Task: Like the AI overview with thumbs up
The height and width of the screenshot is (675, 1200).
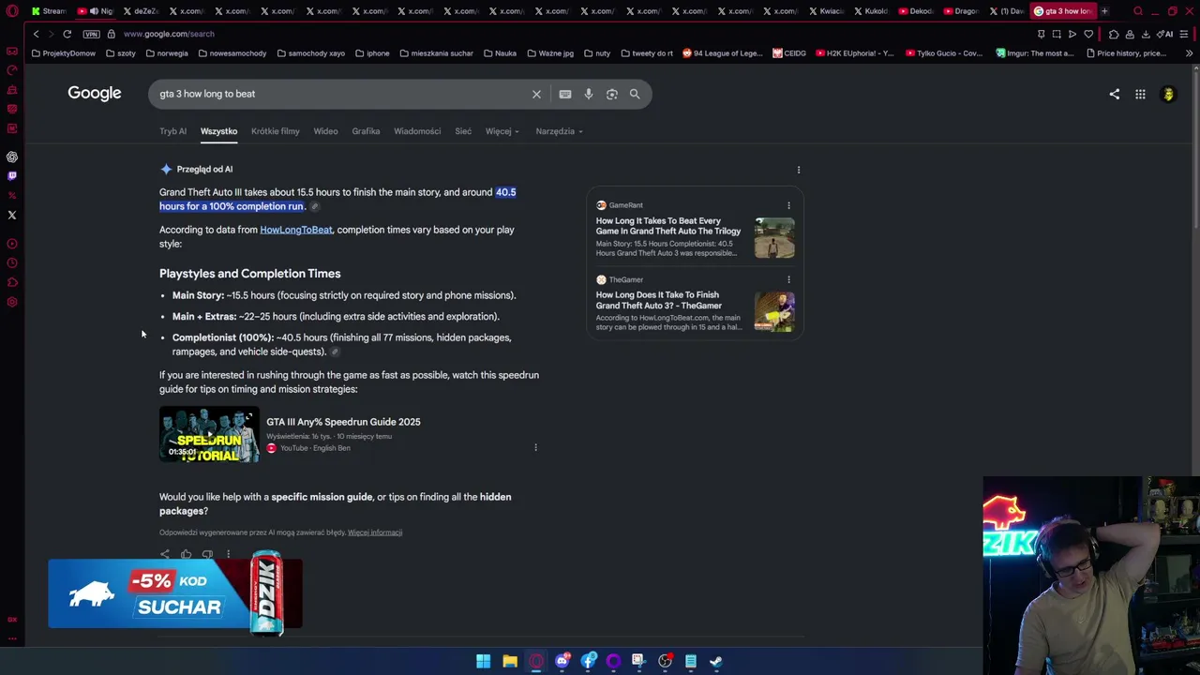Action: 186,554
